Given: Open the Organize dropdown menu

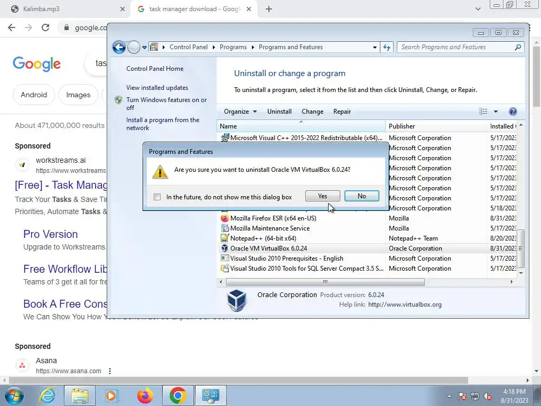Looking at the screenshot, I should 240,112.
